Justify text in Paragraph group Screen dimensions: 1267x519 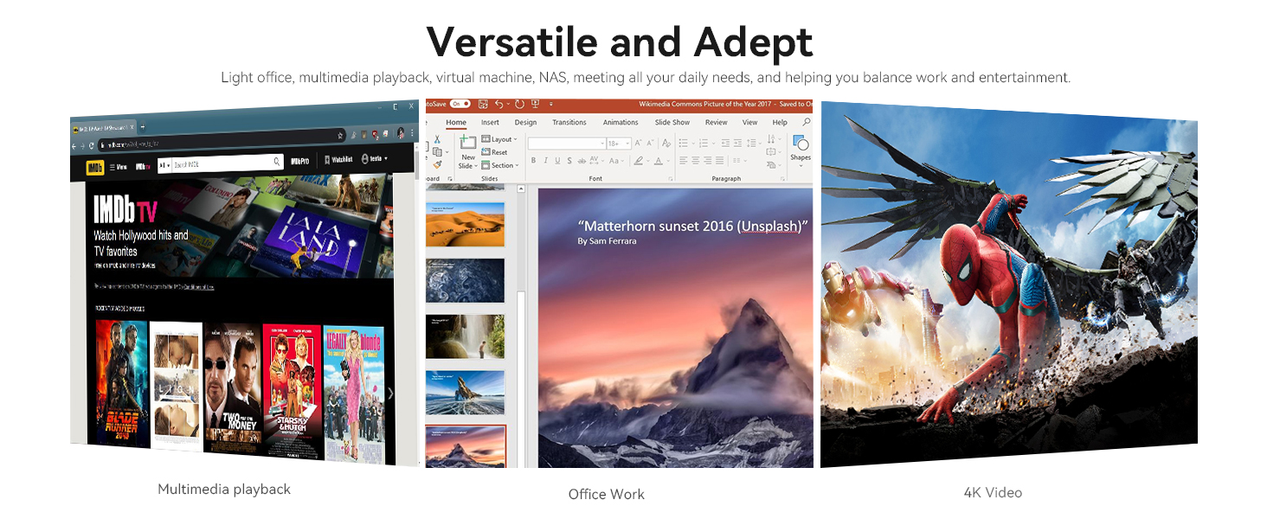719,160
